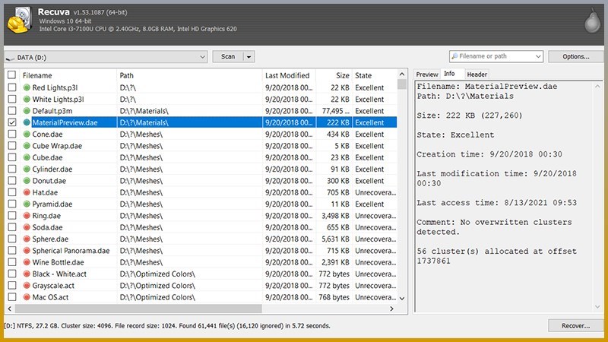
Task: Click the file list scroll-down arrow
Action: pyautogui.click(x=402, y=298)
